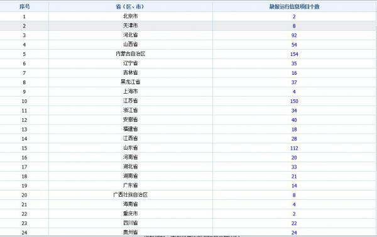Select the 北京市 cell
This screenshot has width=377, height=237.
[x=130, y=16]
